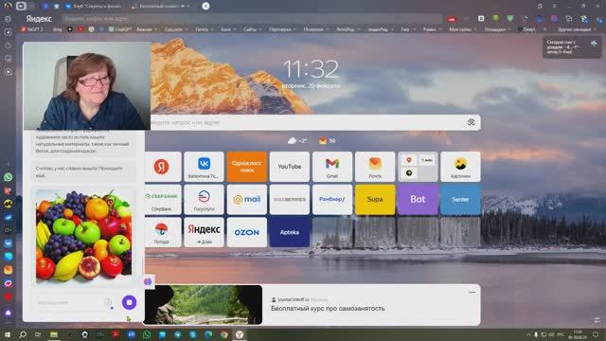Screen dimensions: 606x341
Task: Click Chrome icon in the taskbar
Action: [224, 334]
